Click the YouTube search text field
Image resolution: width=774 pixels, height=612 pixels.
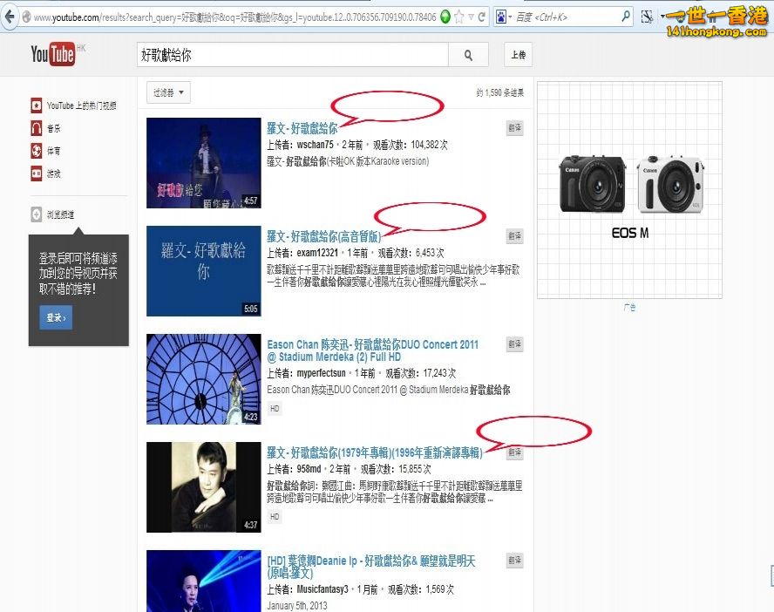coord(292,55)
